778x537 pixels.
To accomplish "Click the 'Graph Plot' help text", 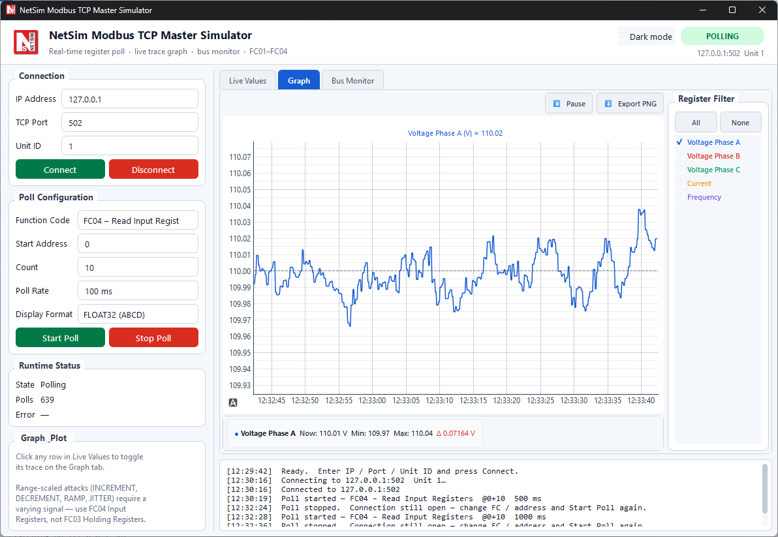I will coord(81,487).
